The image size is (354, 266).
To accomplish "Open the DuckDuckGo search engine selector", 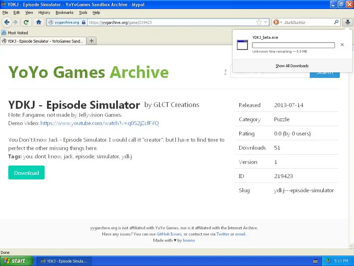I will coord(278,22).
